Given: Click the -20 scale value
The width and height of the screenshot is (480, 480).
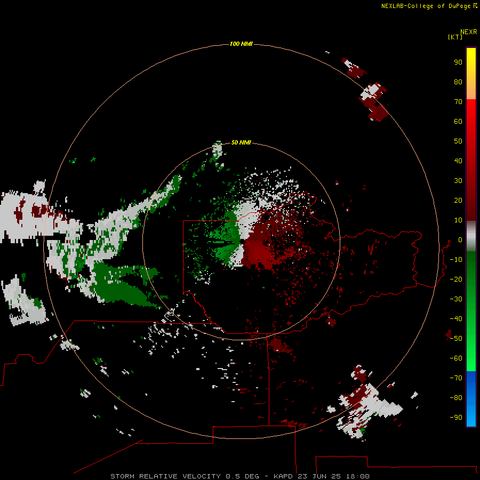Looking at the screenshot, I should click(456, 279).
